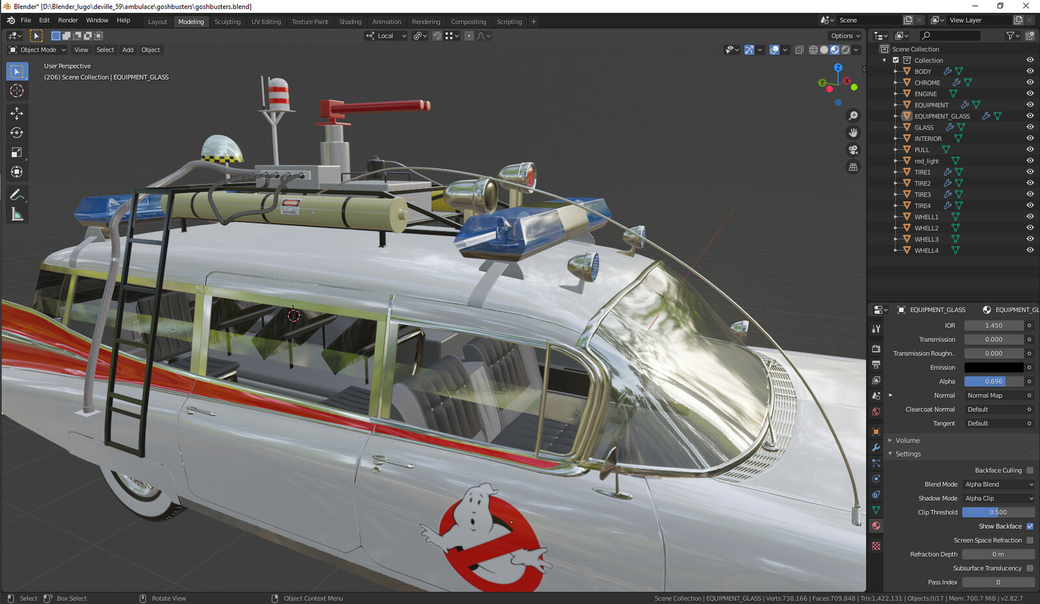Open the Local transform orientation dropdown
The width and height of the screenshot is (1040, 604).
point(386,36)
